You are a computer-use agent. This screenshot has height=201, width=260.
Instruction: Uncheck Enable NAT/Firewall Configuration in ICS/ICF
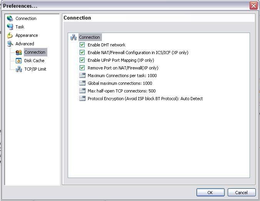[x=82, y=53]
